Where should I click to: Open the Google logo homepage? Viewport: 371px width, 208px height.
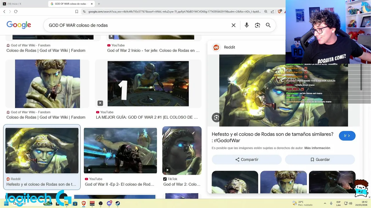click(x=19, y=25)
